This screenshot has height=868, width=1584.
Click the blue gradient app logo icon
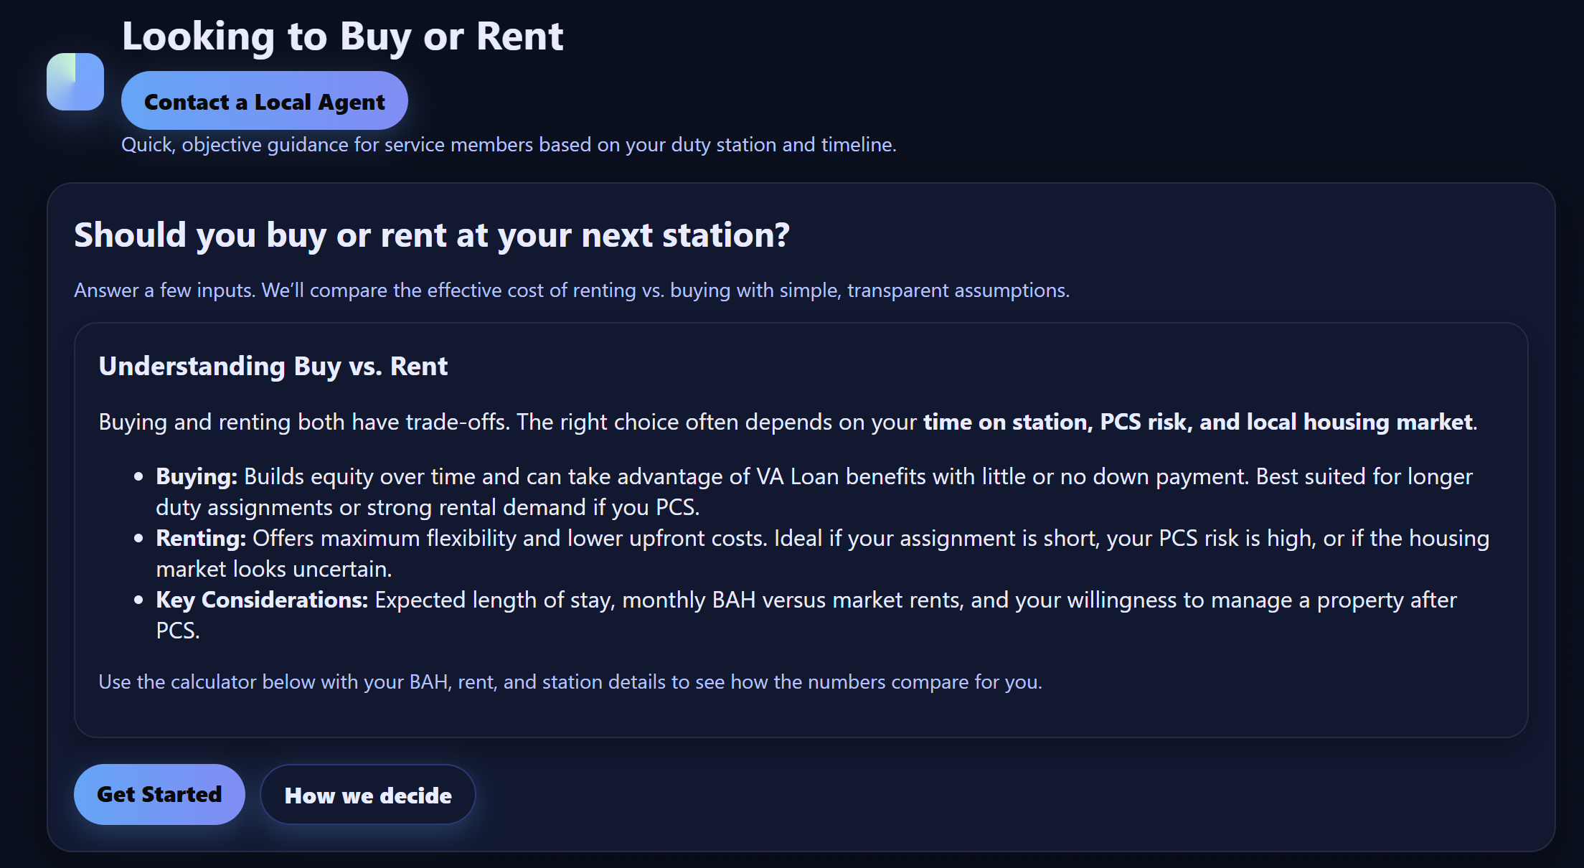75,82
